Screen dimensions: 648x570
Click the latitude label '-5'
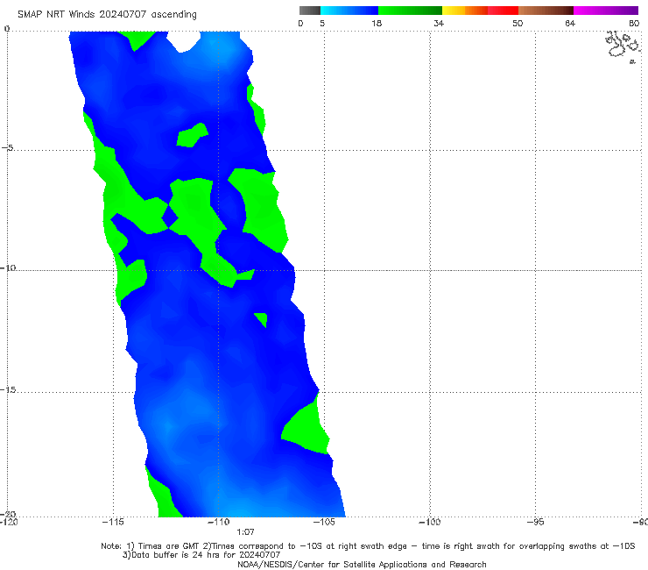7,148
